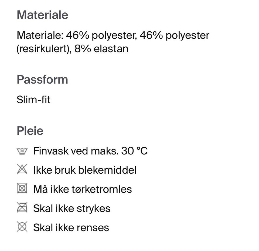Click the do-not-dry-clean crossed circle icon
Image resolution: width=259 pixels, height=251 pixels.
click(x=22, y=227)
